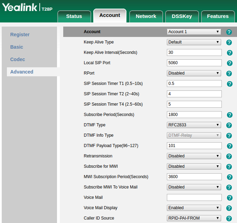
Task: Open the DTMF Type dropdown
Action: click(194, 125)
